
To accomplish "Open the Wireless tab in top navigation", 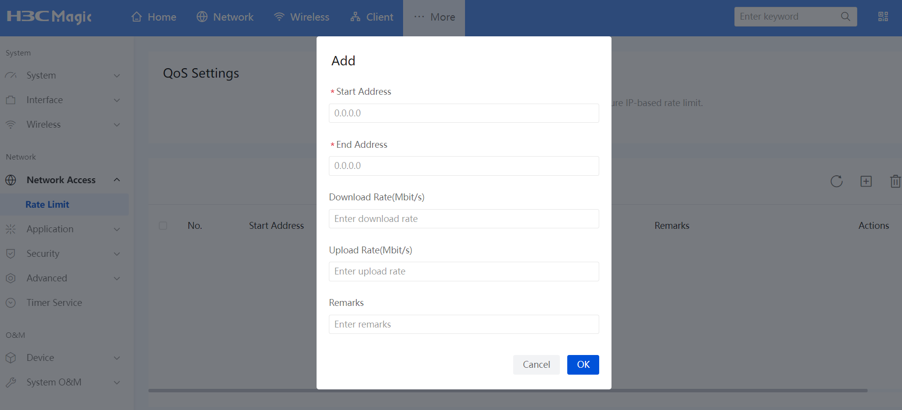I will (x=301, y=17).
